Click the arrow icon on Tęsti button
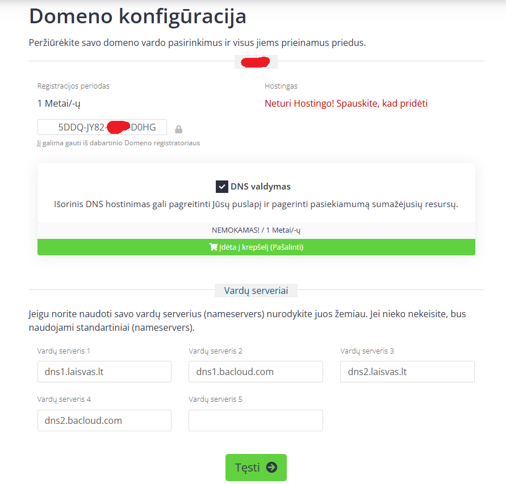Image resolution: width=506 pixels, height=484 pixels. click(271, 468)
